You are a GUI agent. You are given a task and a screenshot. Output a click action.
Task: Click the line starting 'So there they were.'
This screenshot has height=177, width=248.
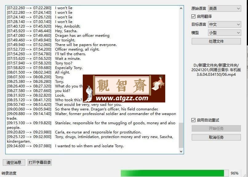click(106, 109)
